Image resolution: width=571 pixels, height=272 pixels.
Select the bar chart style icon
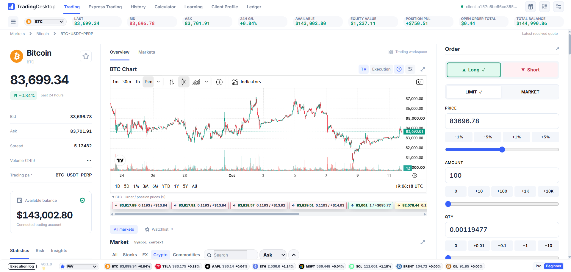pos(172,82)
